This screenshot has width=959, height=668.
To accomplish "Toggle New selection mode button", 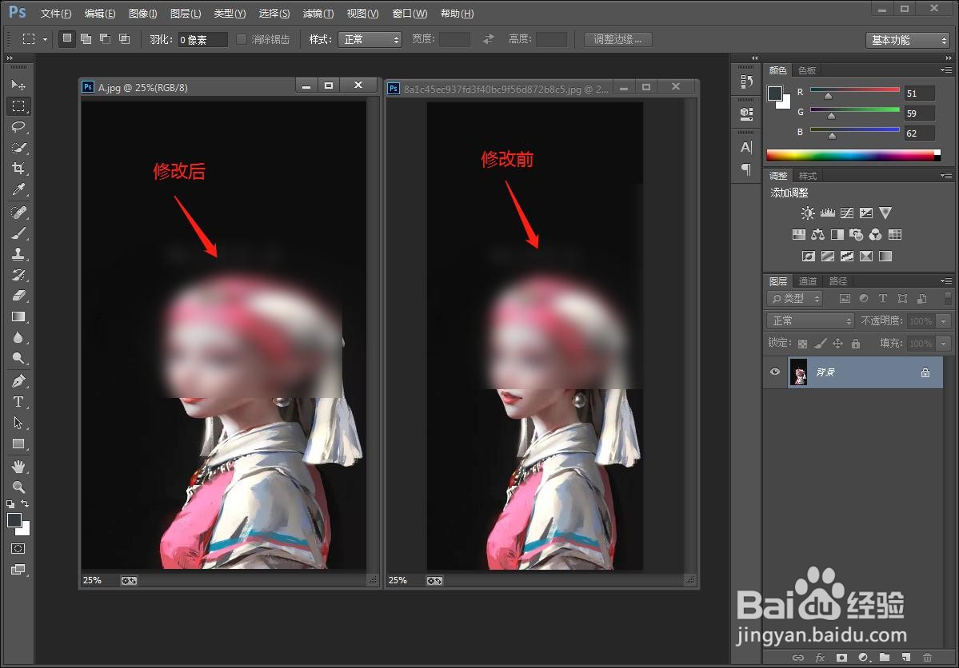I will (x=66, y=38).
